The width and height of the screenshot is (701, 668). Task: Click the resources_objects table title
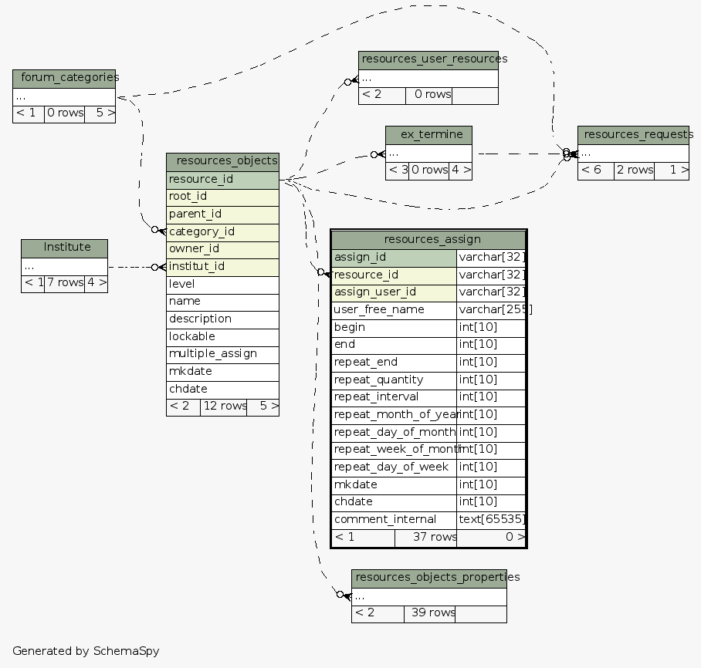point(222,161)
